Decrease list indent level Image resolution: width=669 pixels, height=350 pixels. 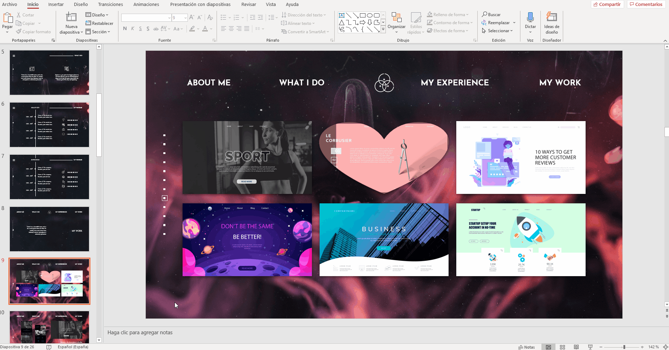point(253,17)
